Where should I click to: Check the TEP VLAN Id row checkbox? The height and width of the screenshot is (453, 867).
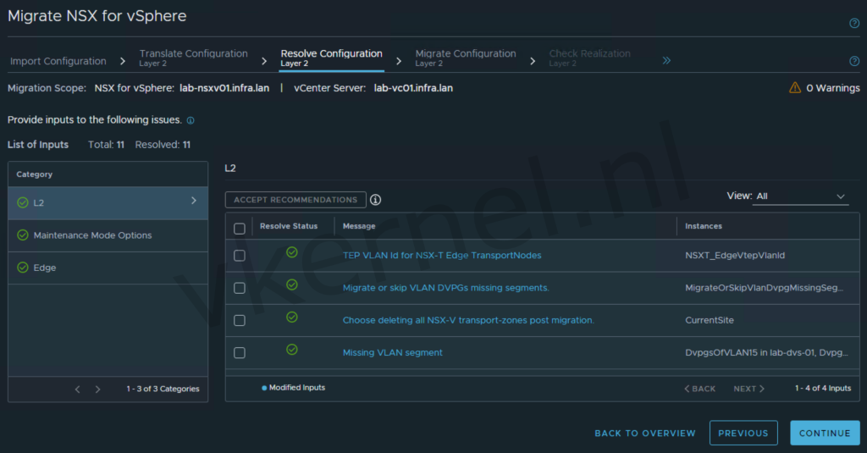click(240, 256)
